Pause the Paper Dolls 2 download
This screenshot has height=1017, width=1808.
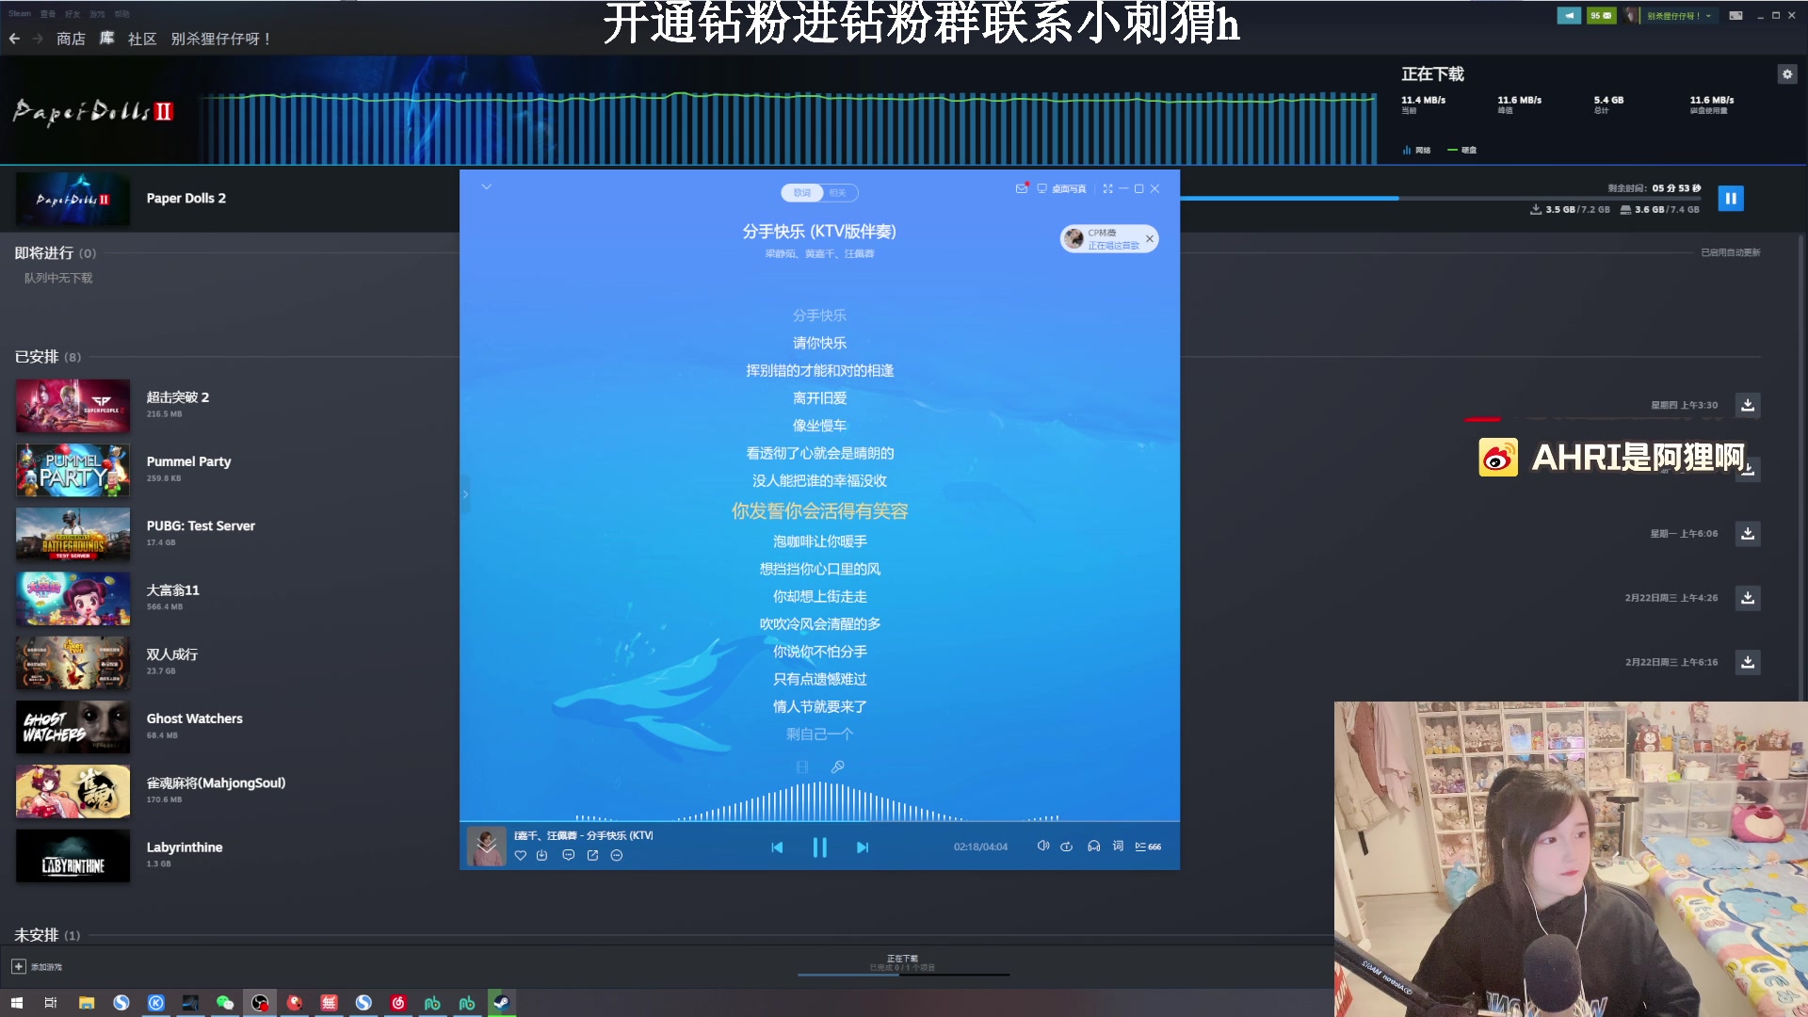click(1731, 199)
